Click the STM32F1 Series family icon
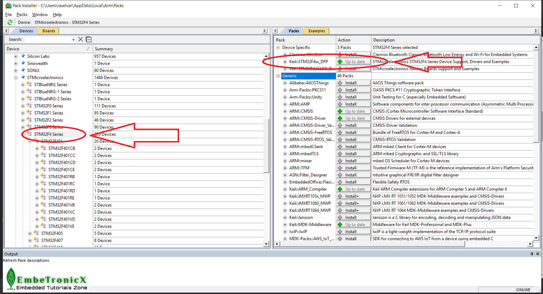Screen dimensions: 543x294 coord(29,112)
